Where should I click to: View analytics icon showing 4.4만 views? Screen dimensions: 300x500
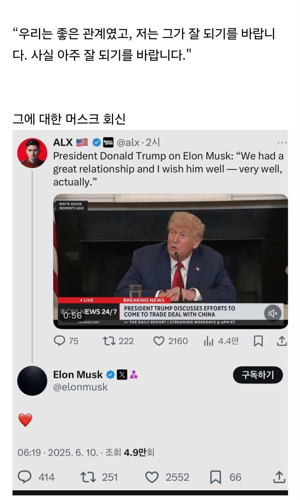(208, 341)
